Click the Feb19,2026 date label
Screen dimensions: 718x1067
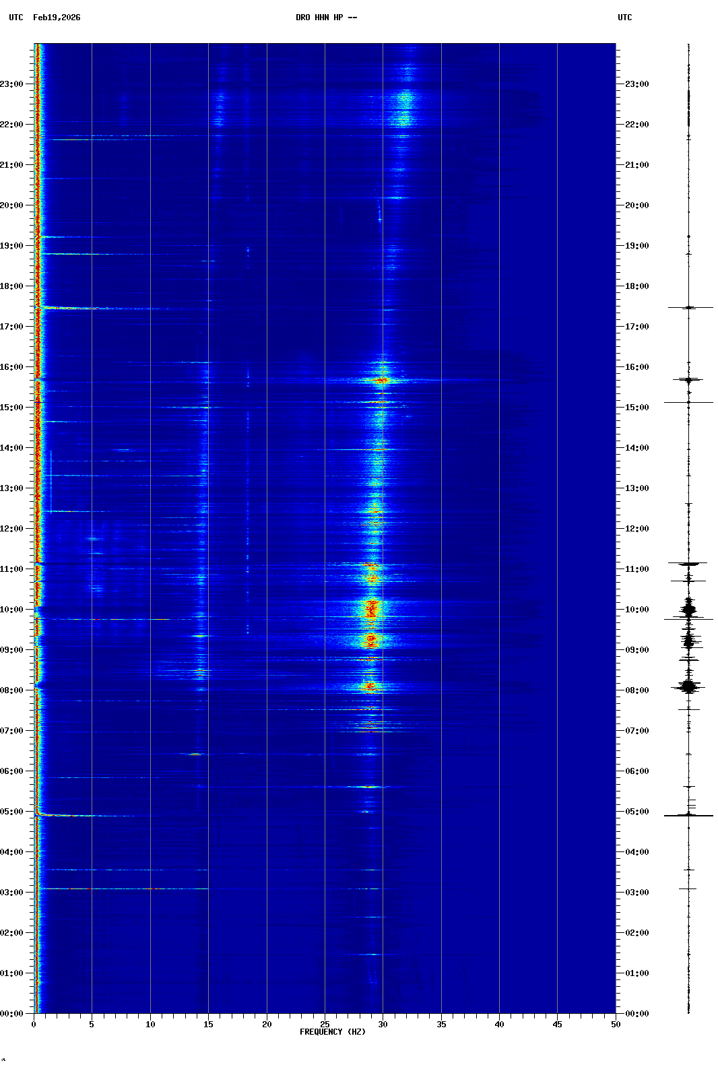(x=57, y=18)
